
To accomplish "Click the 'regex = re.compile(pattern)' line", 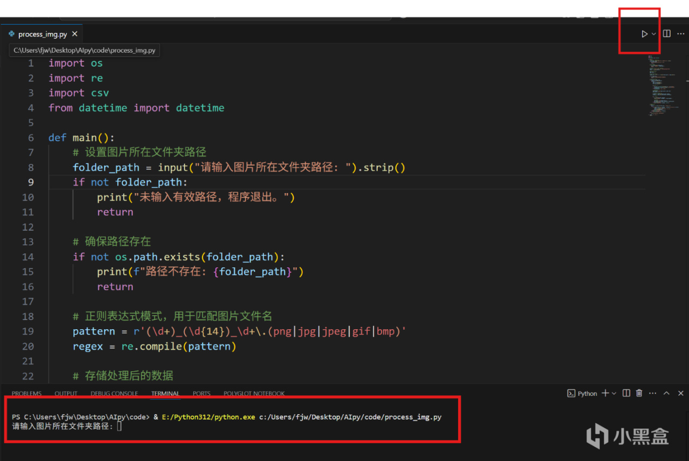I will point(154,346).
